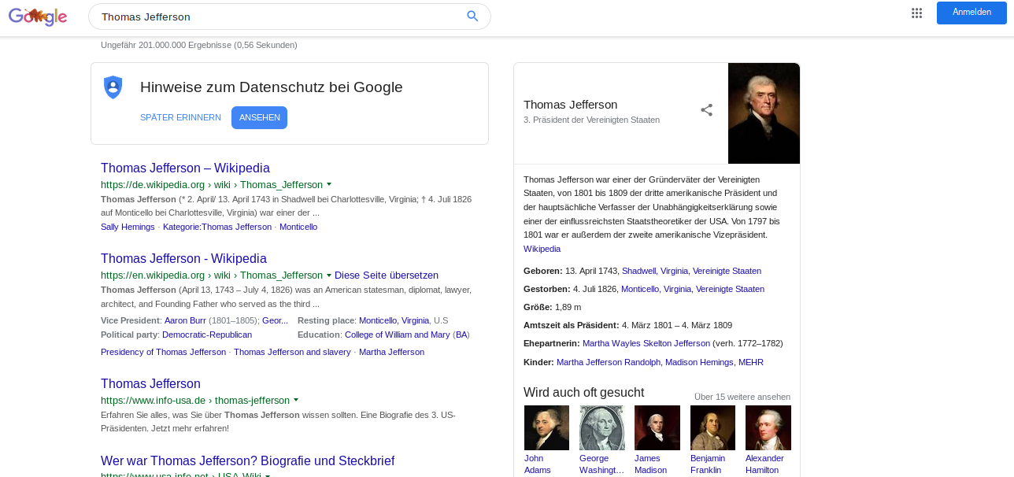
Task: Open the College of William and Mary link
Action: 398,335
